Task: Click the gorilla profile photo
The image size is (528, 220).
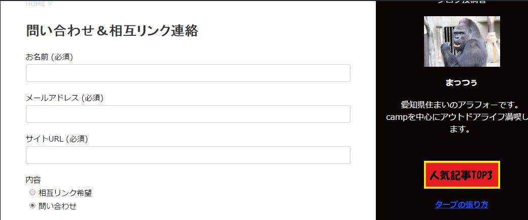Action: 462,41
